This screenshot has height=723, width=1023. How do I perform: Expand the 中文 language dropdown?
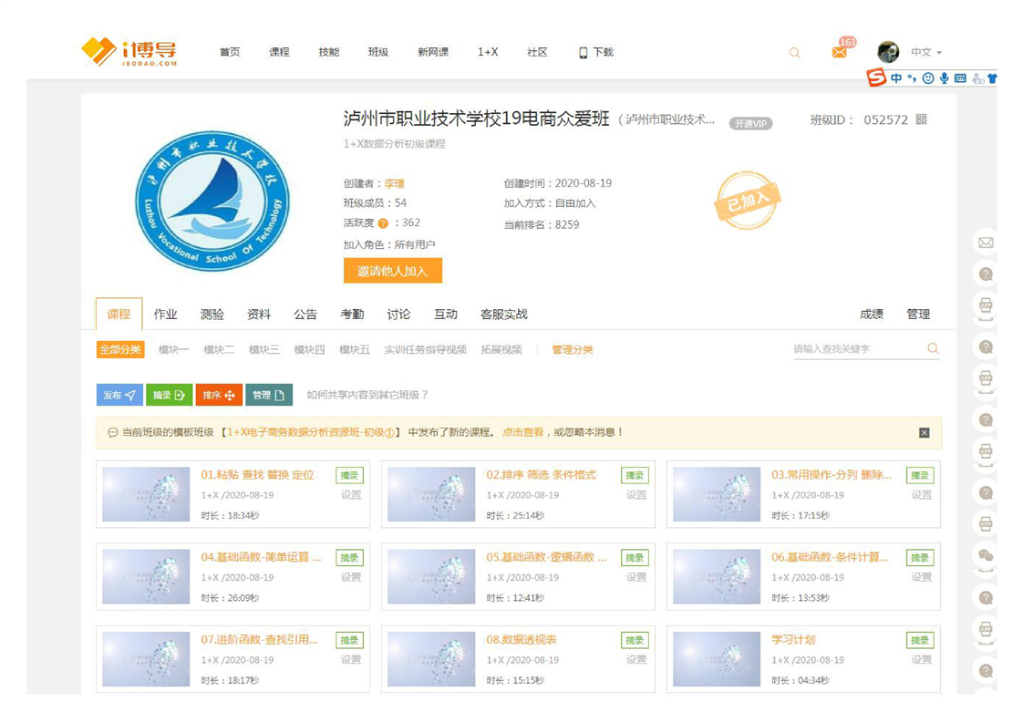point(926,53)
